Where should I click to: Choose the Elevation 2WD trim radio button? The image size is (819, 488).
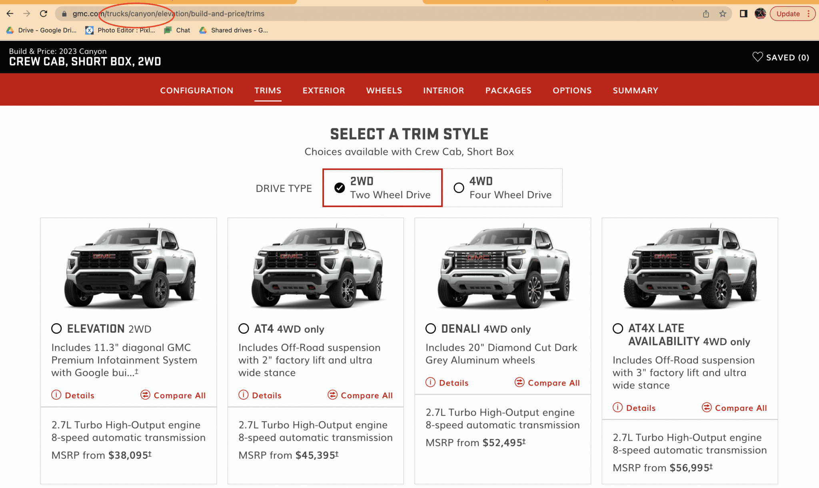pos(56,328)
